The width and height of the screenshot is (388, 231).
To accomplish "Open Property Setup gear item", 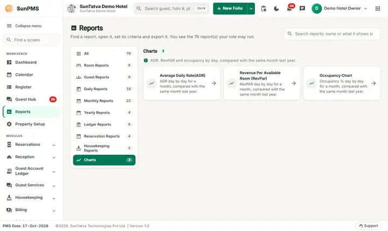I will 31,124.
